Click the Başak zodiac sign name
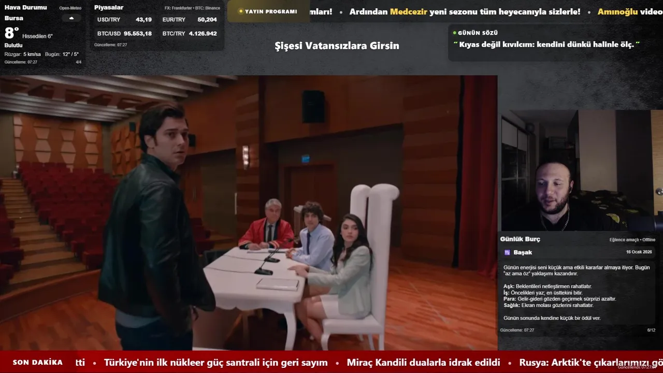The image size is (663, 373). pyautogui.click(x=523, y=252)
